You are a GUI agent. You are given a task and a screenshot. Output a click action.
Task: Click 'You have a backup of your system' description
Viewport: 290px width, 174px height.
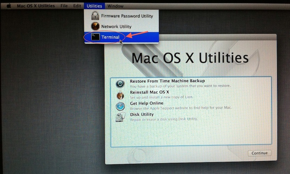tap(180, 86)
